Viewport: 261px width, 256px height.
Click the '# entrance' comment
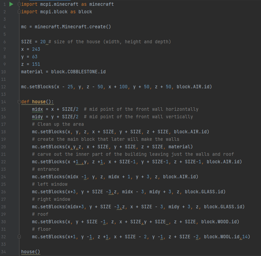pyautogui.click(x=45, y=169)
